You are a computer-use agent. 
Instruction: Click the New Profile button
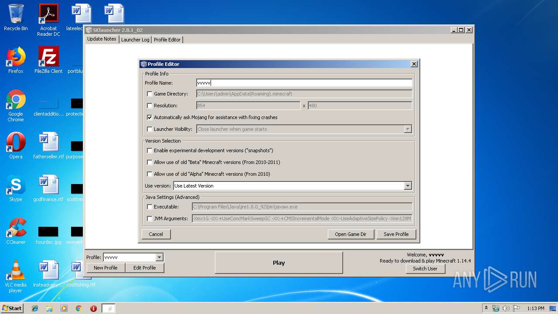pyautogui.click(x=105, y=268)
